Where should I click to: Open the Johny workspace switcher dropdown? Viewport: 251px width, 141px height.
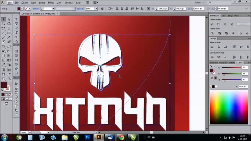[199, 3]
